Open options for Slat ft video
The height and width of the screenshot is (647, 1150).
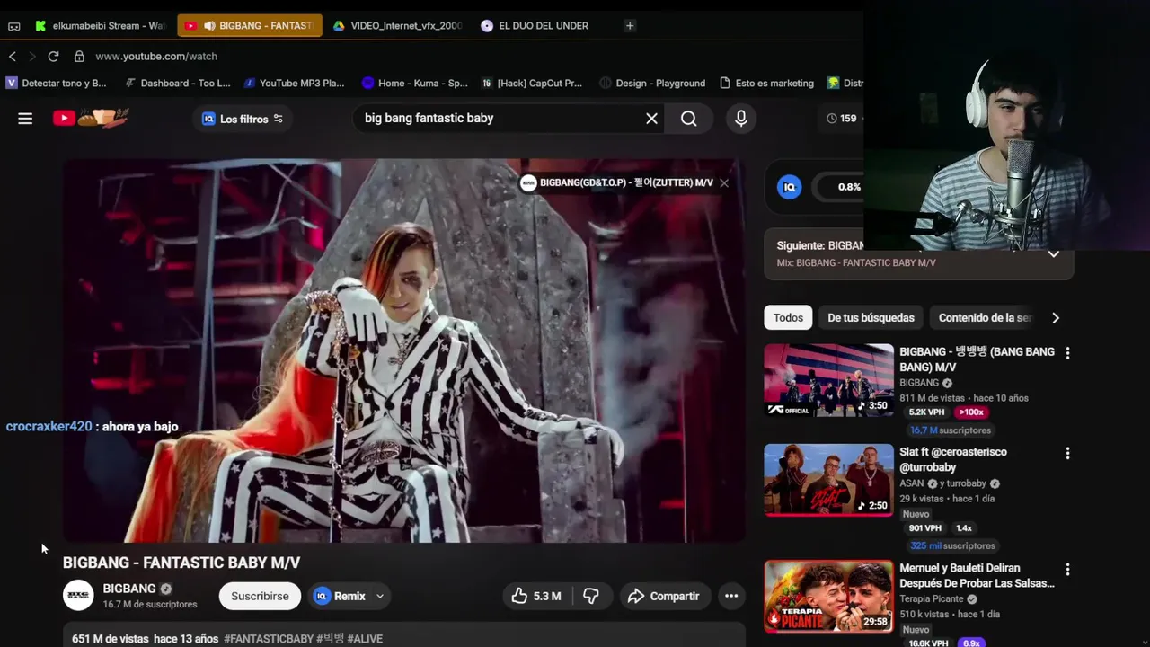1067,453
